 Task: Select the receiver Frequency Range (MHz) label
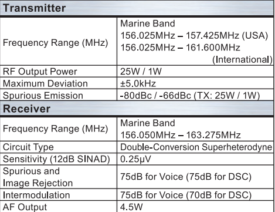pyautogui.click(x=56, y=129)
